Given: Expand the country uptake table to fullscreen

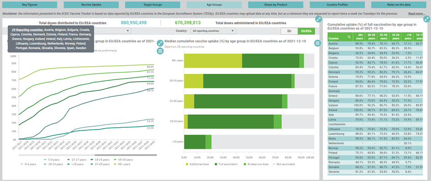Looking at the screenshot, I should pos(426,19).
